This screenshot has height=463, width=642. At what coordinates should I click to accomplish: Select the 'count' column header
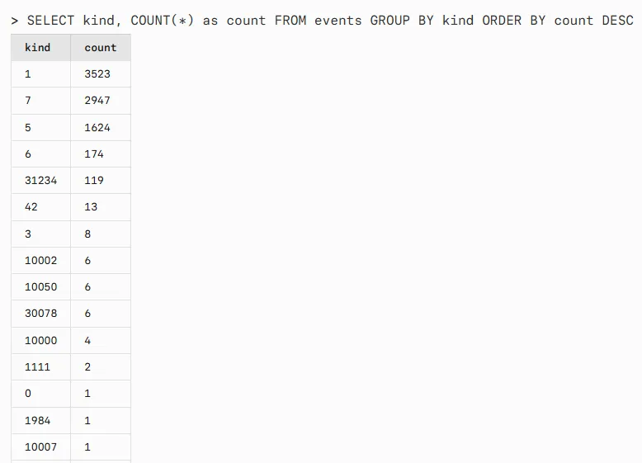tap(101, 48)
